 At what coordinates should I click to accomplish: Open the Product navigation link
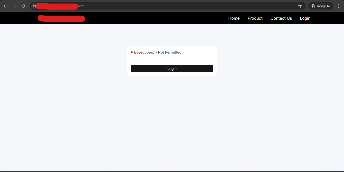[x=255, y=18]
